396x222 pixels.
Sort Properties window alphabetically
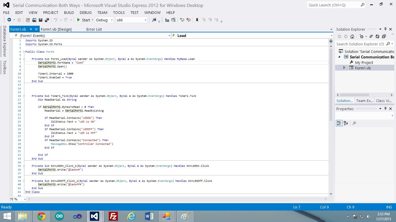pos(346,123)
